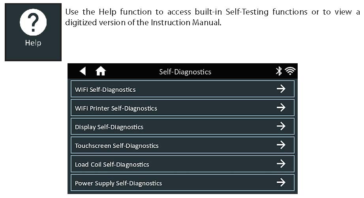Click the Help label under question mark
Screen dimensions: 364x198
click(33, 43)
